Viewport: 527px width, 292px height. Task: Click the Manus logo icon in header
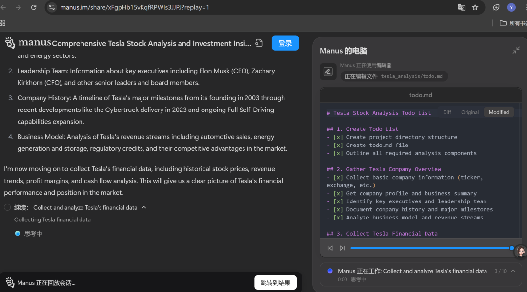pyautogui.click(x=10, y=43)
